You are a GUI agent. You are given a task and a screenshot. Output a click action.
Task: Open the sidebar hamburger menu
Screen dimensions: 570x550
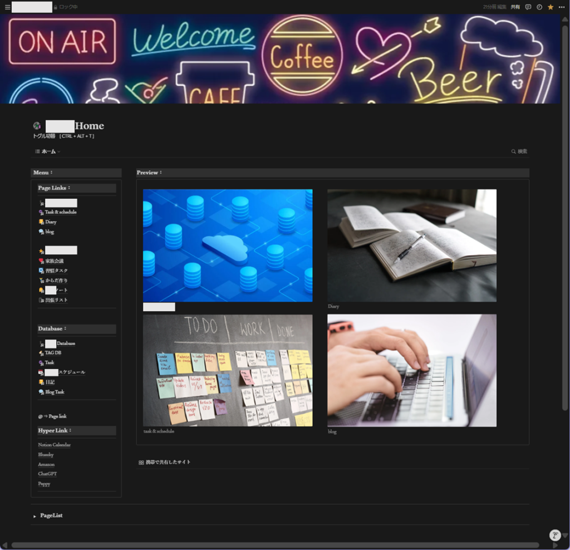[7, 7]
